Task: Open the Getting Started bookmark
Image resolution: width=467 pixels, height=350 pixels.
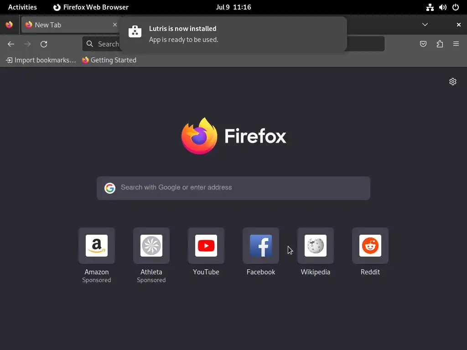Action: coord(109,60)
